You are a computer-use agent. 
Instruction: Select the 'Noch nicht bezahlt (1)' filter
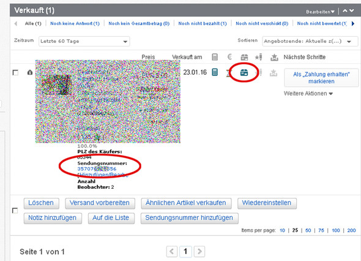coord(203,23)
